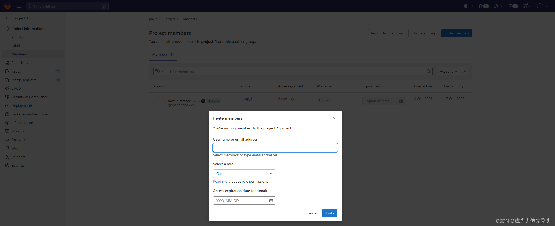Click the GitLab fox logo

pyautogui.click(x=7, y=6)
